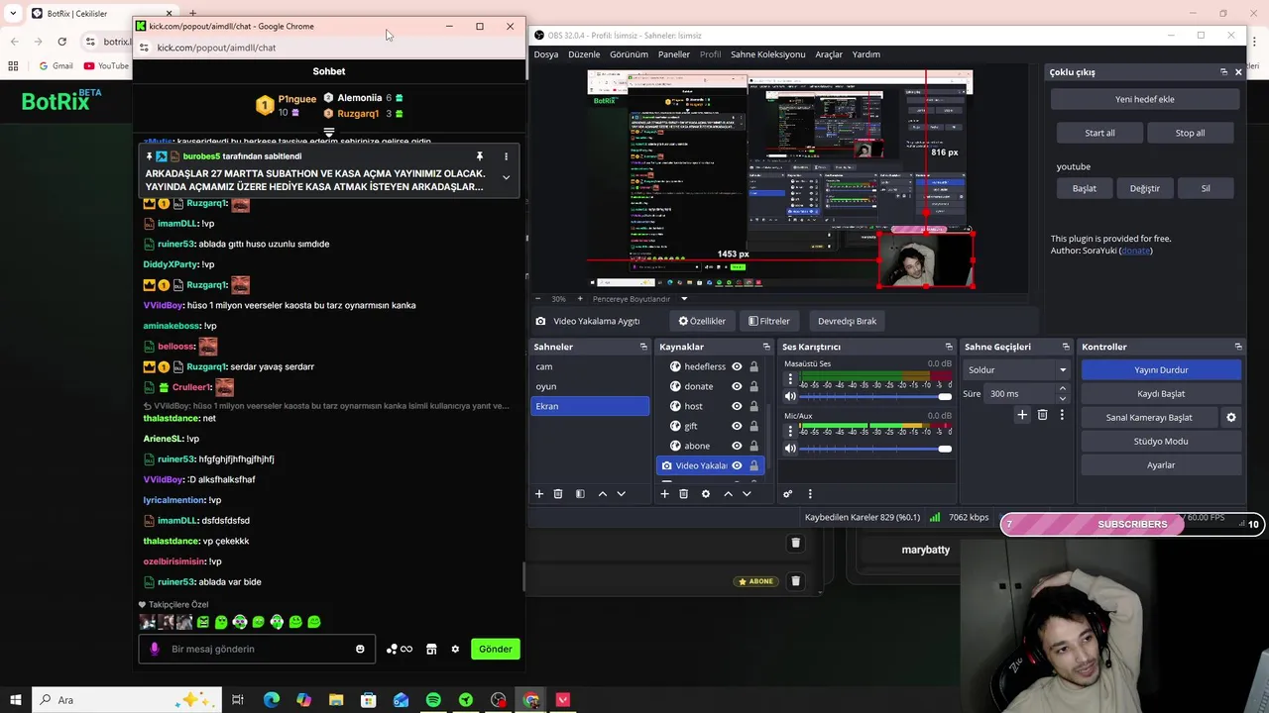This screenshot has width=1269, height=713.
Task: Click the Start all button
Action: click(1099, 133)
